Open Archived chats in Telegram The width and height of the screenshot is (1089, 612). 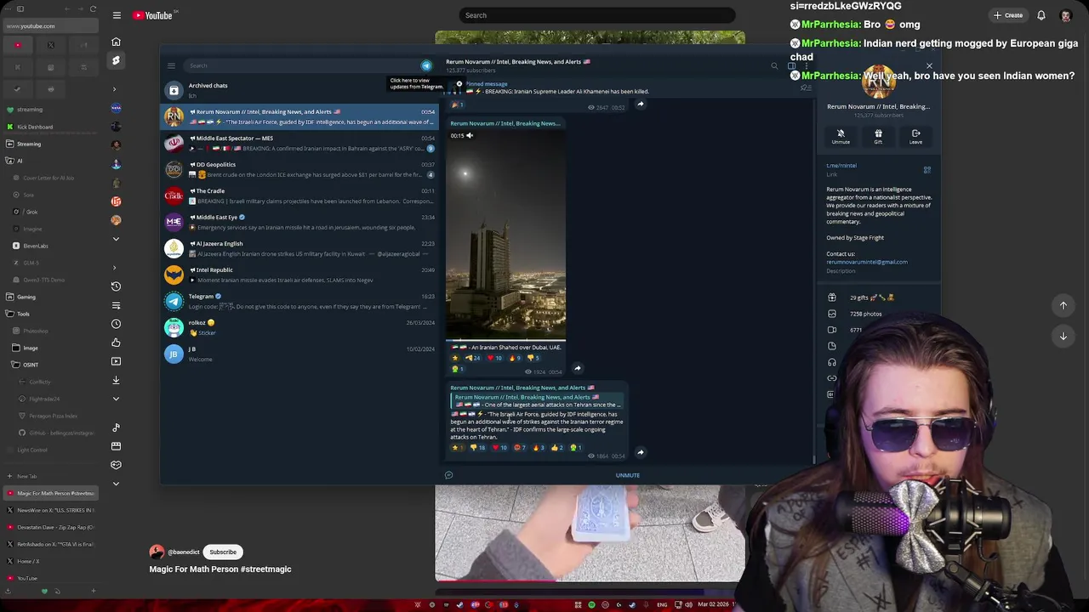coord(299,90)
